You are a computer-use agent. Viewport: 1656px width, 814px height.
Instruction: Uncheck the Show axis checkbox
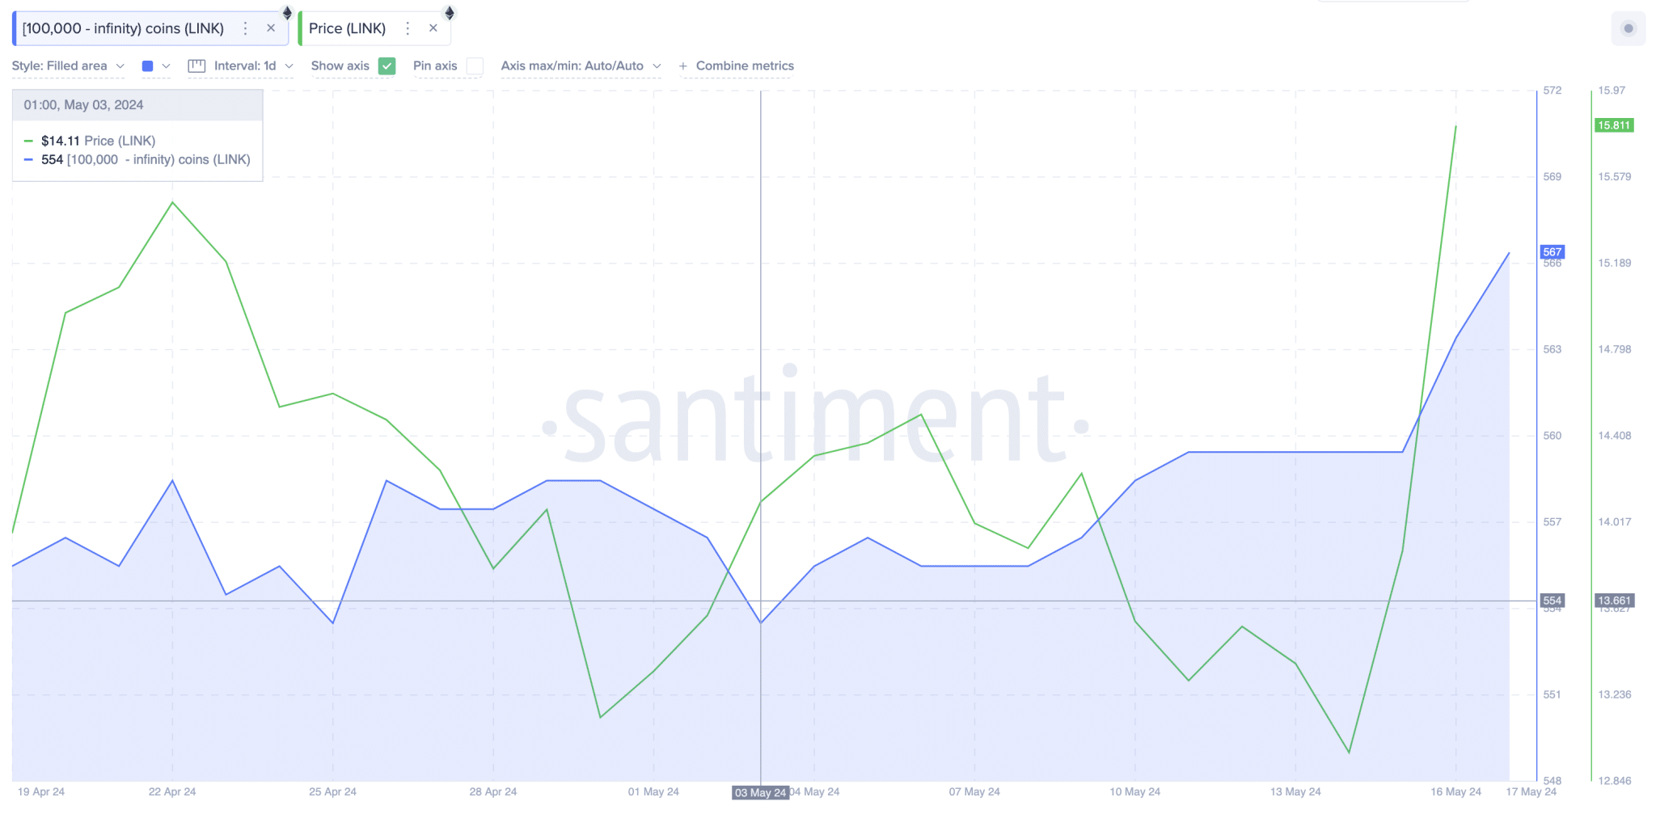387,66
